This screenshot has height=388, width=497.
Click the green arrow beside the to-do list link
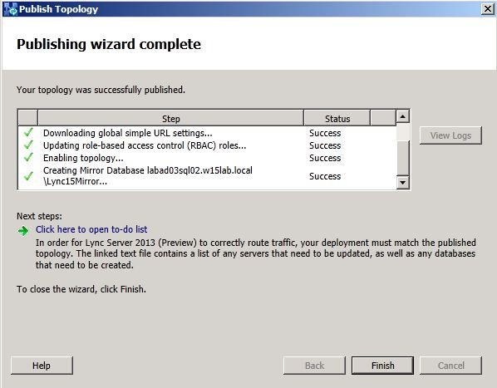pos(23,231)
